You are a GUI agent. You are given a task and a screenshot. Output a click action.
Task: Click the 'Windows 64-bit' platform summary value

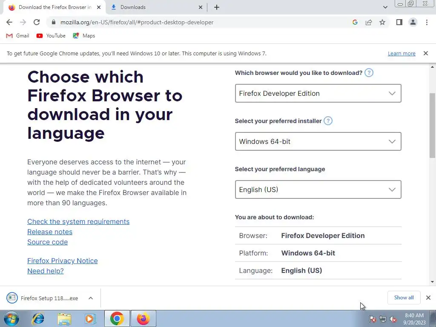click(308, 253)
